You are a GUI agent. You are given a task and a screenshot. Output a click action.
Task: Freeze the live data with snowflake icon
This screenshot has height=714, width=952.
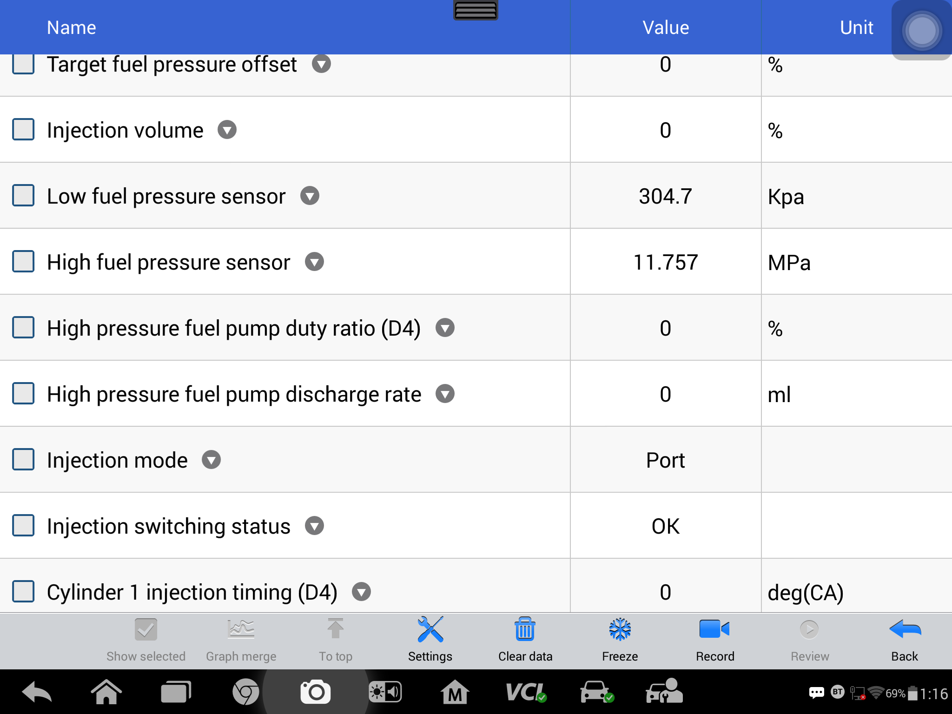point(620,640)
